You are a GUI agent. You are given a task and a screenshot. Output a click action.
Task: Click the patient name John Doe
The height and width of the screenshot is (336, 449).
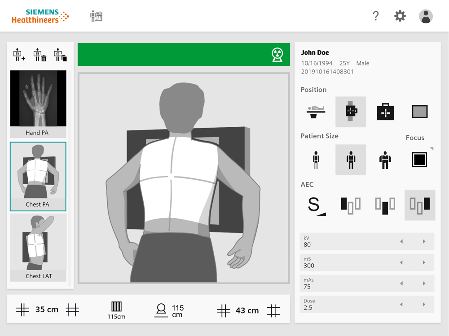(315, 52)
